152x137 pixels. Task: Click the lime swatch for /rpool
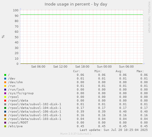pos(5,97)
